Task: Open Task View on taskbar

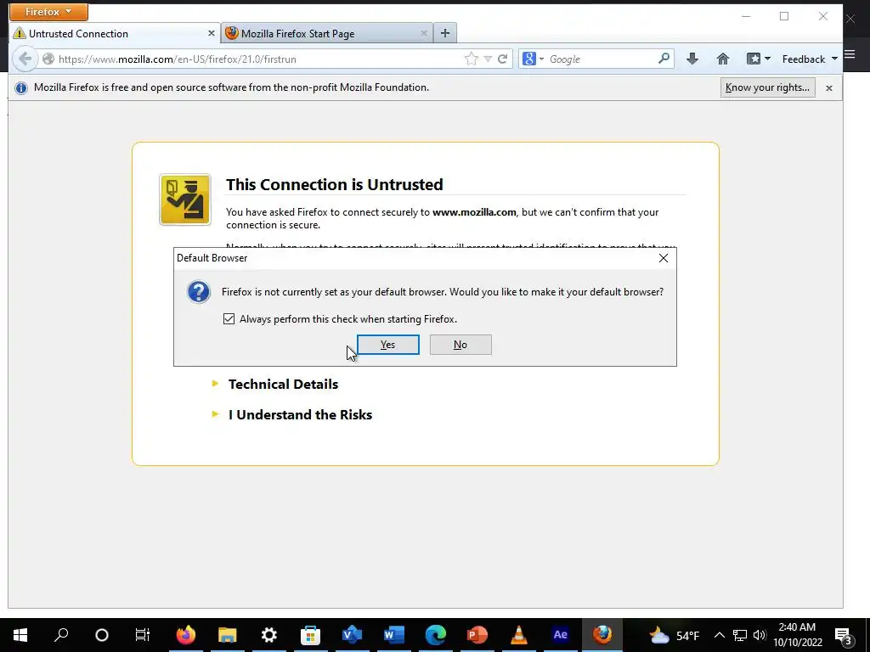Action: coord(143,635)
